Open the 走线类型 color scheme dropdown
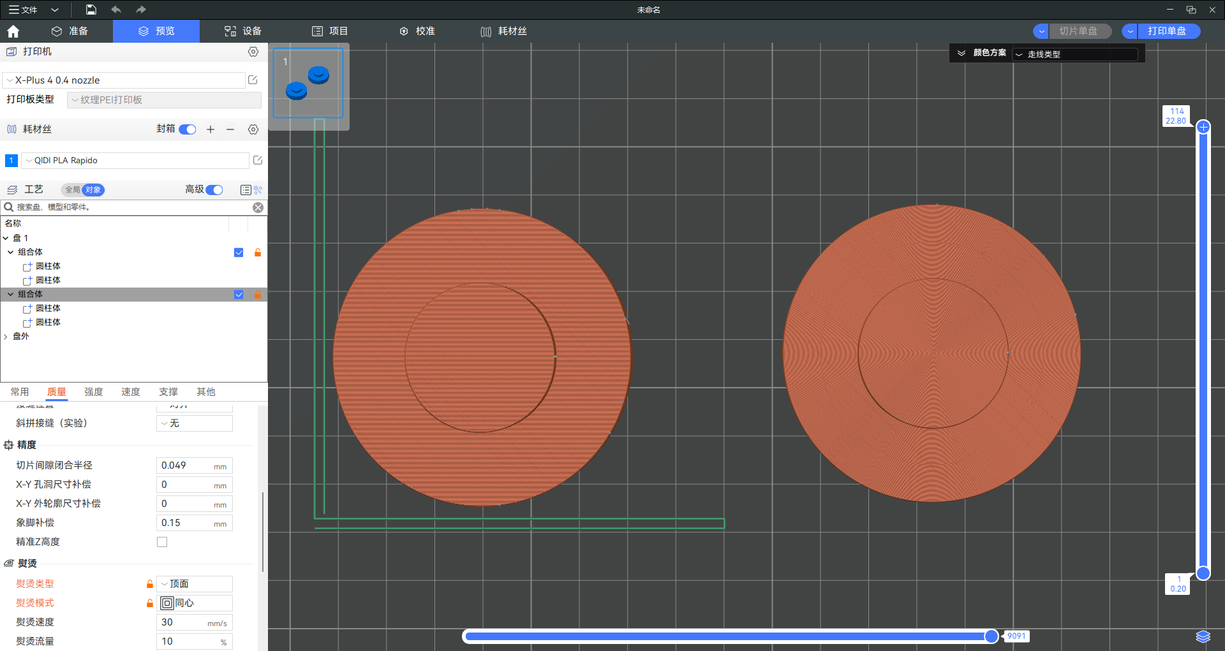Screen dimensions: 1225x651 pyautogui.click(x=1075, y=54)
